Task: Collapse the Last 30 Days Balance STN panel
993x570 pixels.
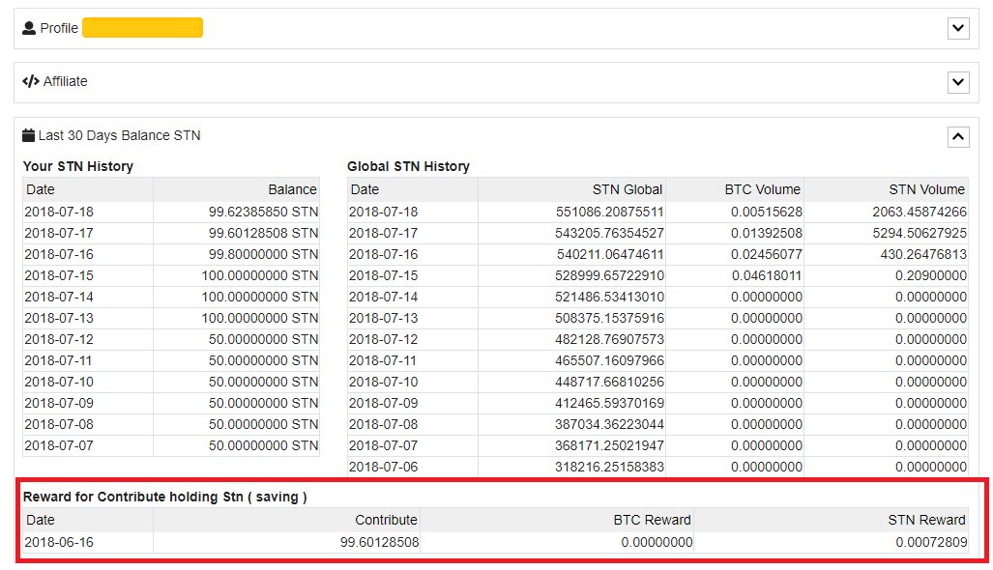Action: [x=957, y=136]
